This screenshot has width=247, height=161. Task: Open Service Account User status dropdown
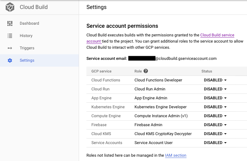click(215, 143)
